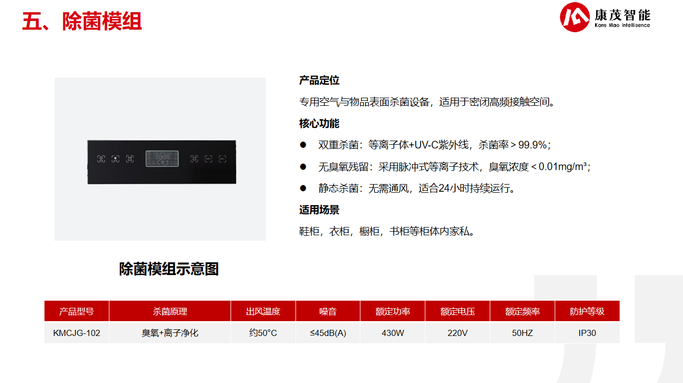The height and width of the screenshot is (383, 683).
Task: Click the bullet point before 静态杀菌
Action: (x=303, y=188)
